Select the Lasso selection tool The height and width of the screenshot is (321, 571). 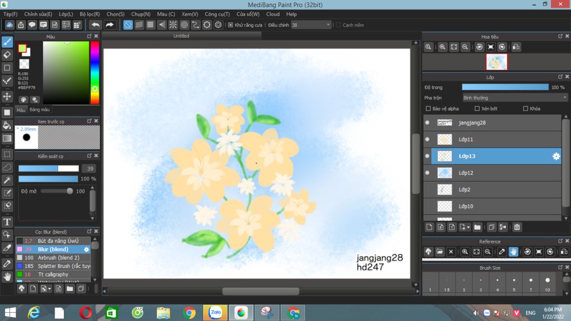7,167
